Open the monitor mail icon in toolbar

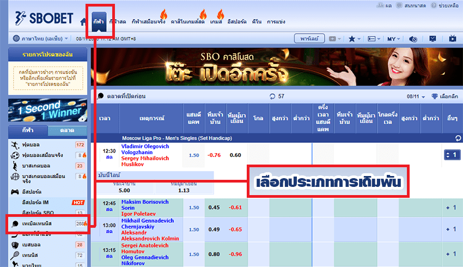(x=432, y=39)
